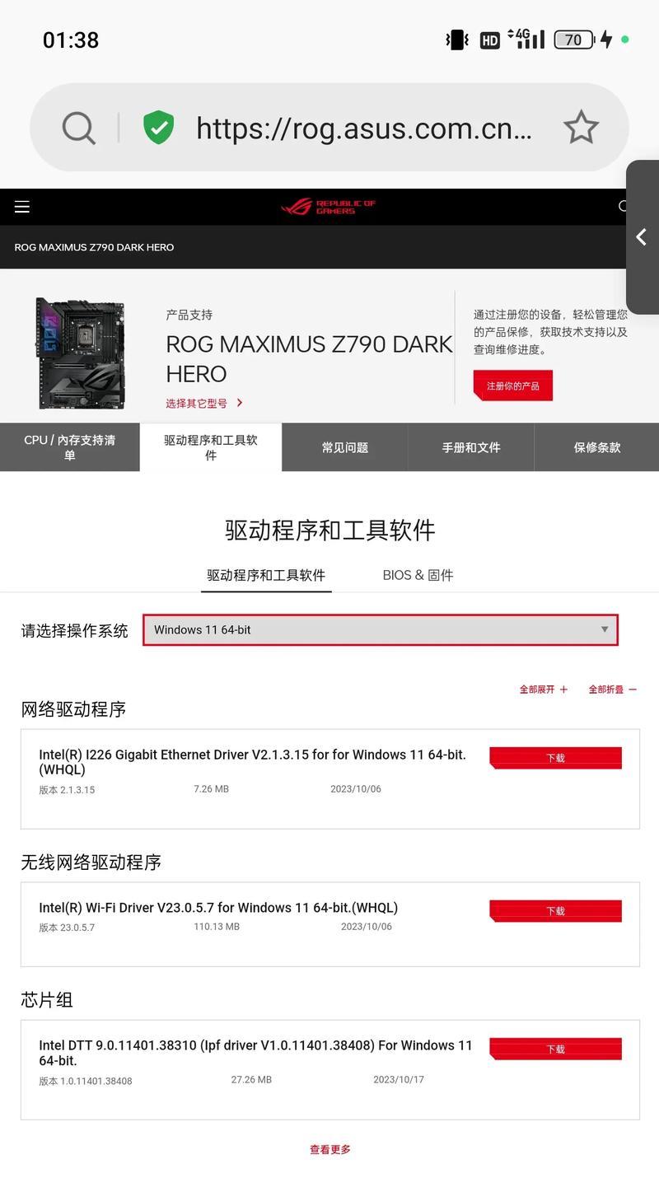This screenshot has height=1178, width=659.
Task: Choose another model via 选择其它型号
Action: coord(204,403)
